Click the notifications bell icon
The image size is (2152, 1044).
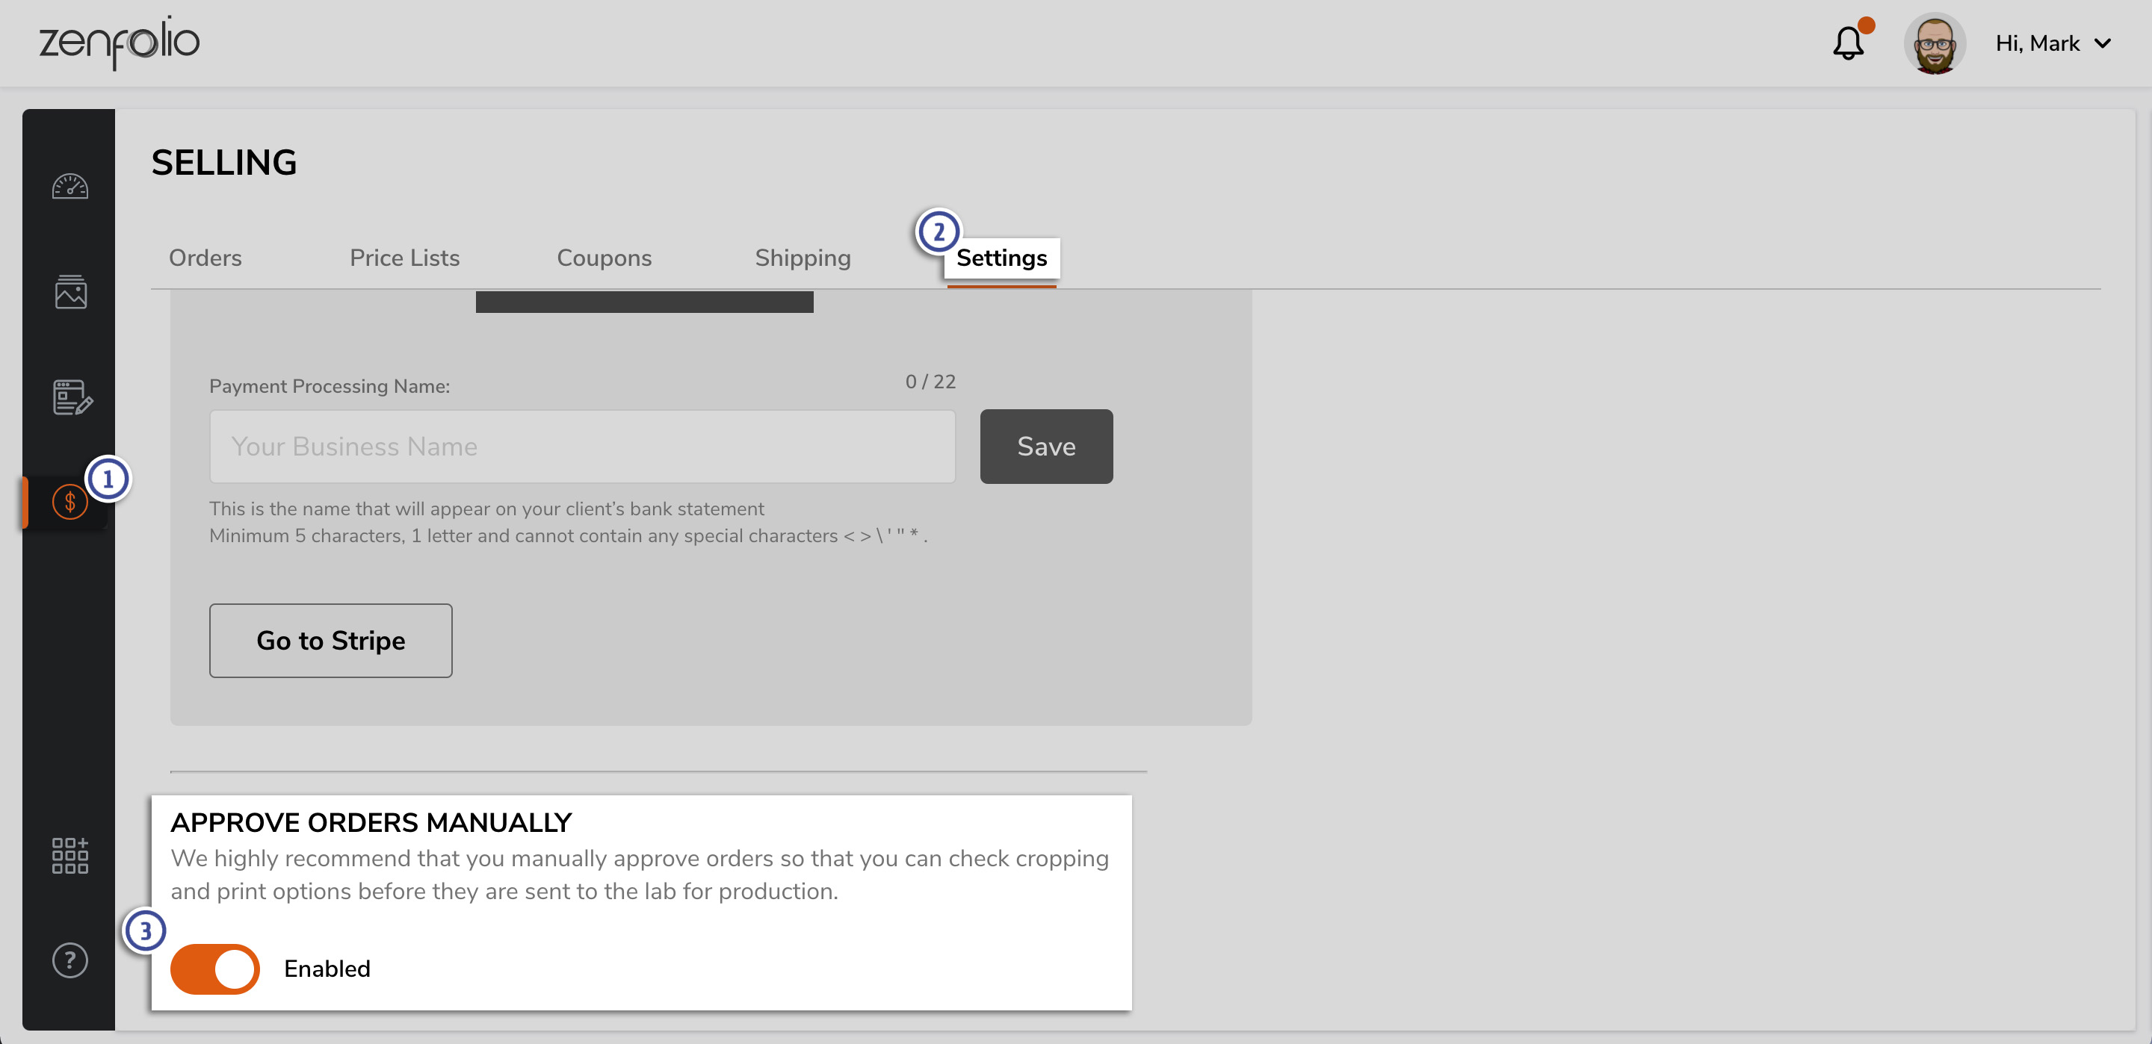[x=1847, y=43]
